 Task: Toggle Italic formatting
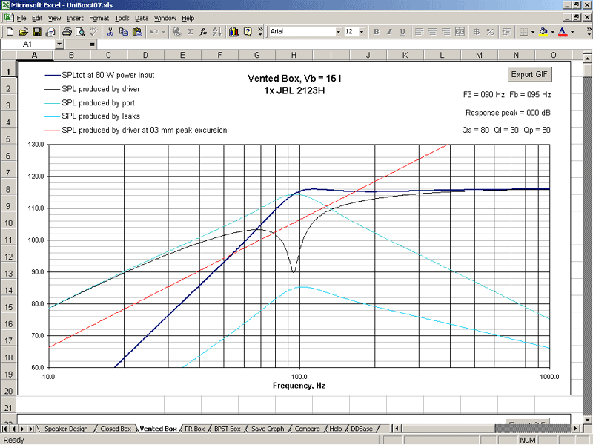tap(389, 32)
